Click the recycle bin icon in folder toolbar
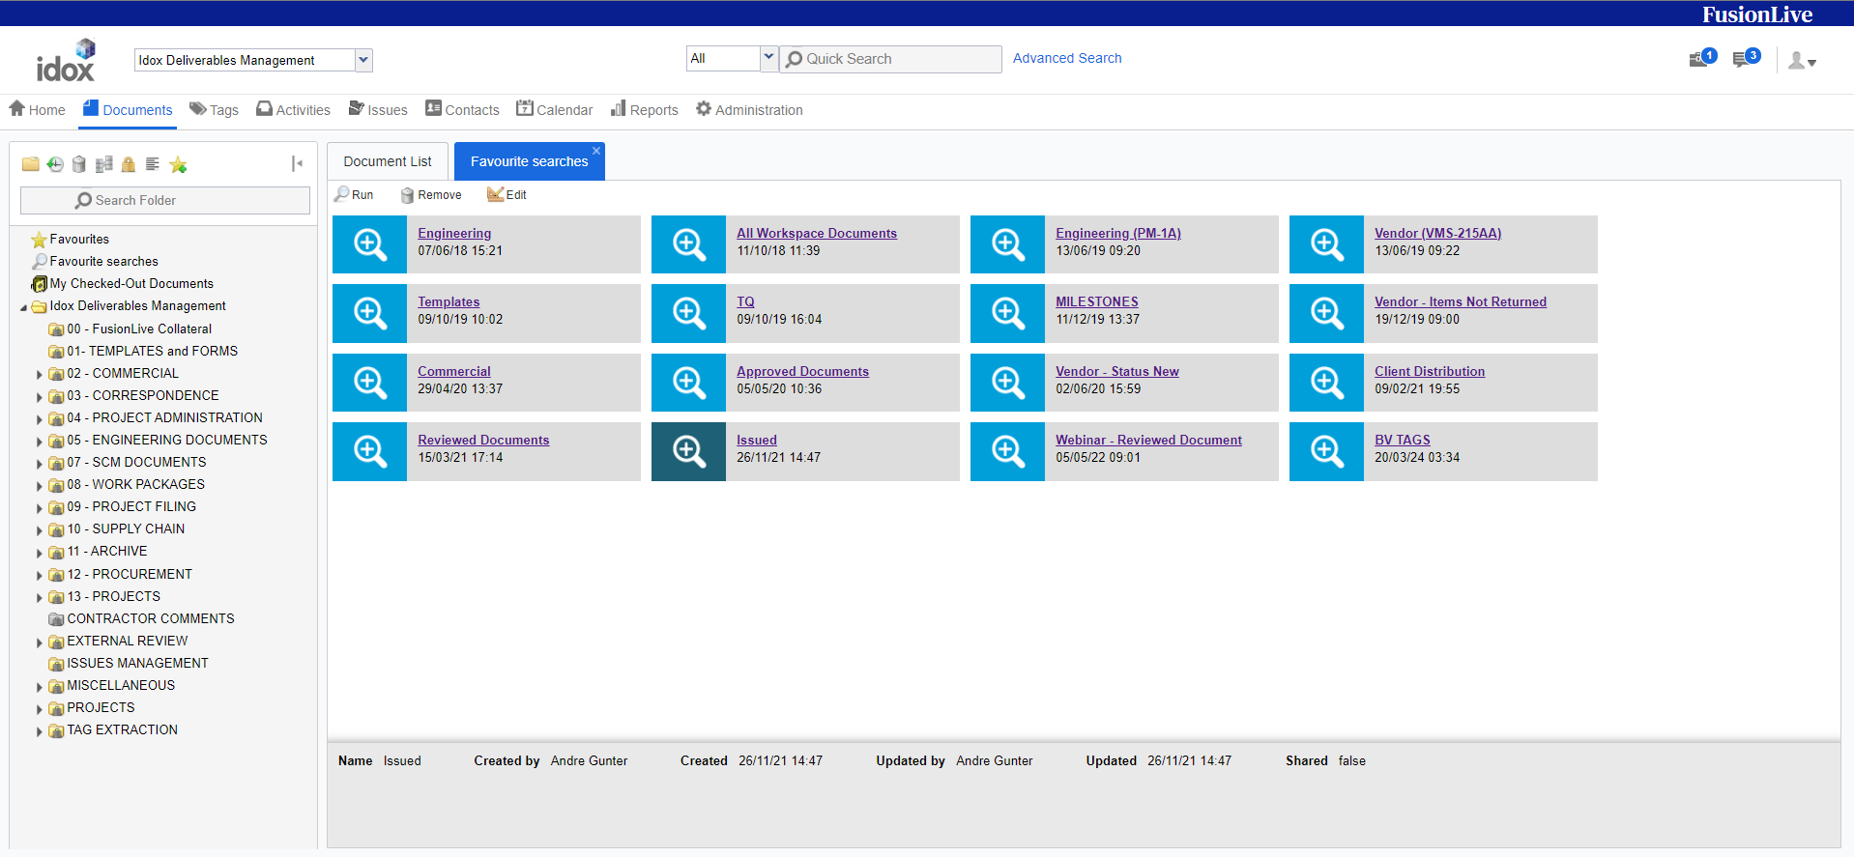This screenshot has width=1854, height=857. point(79,164)
